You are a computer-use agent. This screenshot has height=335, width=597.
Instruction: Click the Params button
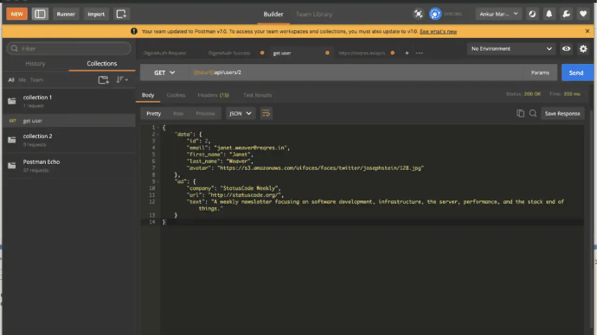pos(540,73)
